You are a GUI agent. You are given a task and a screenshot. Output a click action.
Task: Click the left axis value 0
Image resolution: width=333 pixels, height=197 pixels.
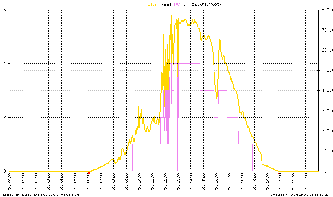[x=5, y=171]
